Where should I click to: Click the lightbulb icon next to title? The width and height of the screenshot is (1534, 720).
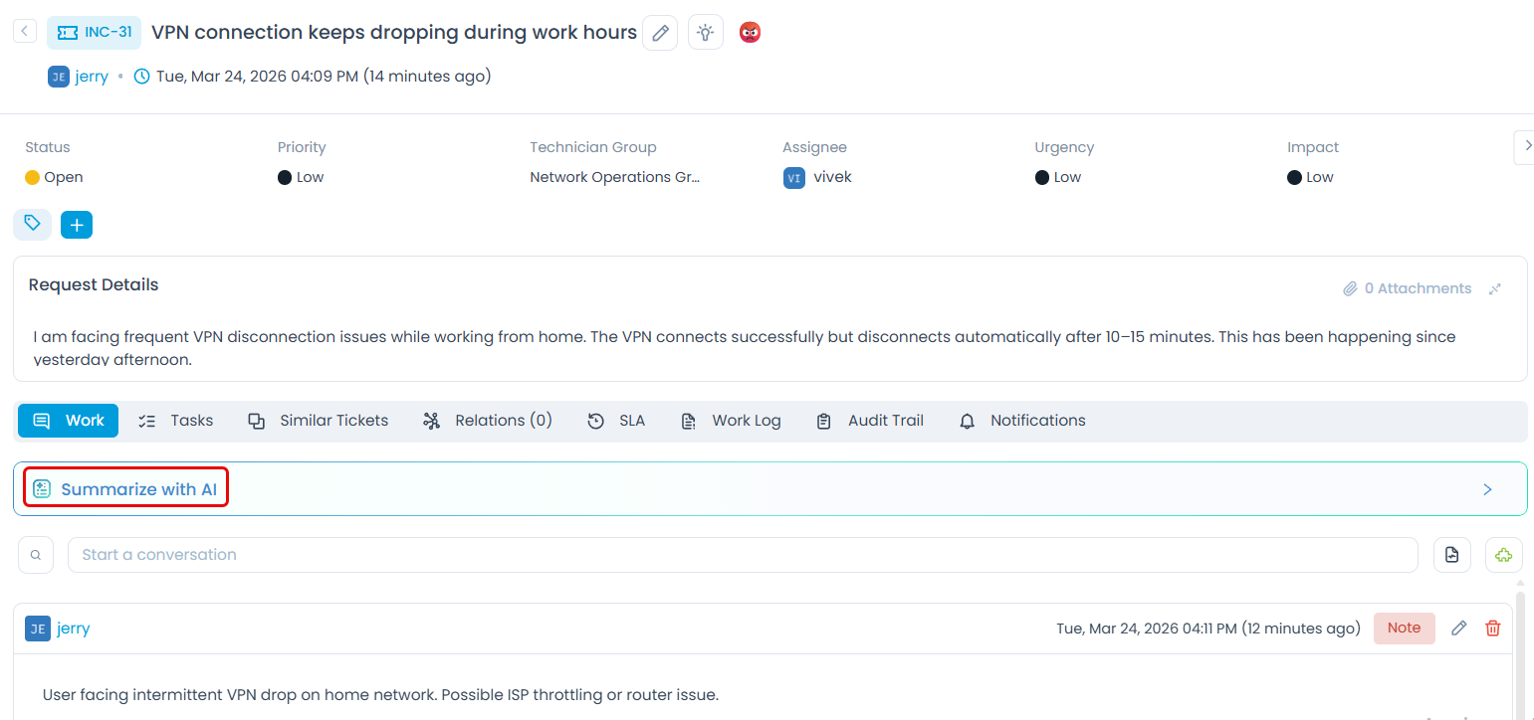tap(706, 33)
